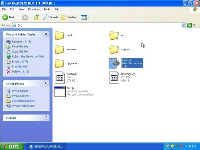This screenshot has height=150, width=200.
Task: Click the keys icon in system tray
Action: (168, 146)
